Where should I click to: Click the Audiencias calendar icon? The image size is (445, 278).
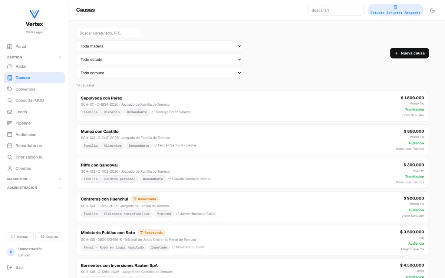click(10, 135)
